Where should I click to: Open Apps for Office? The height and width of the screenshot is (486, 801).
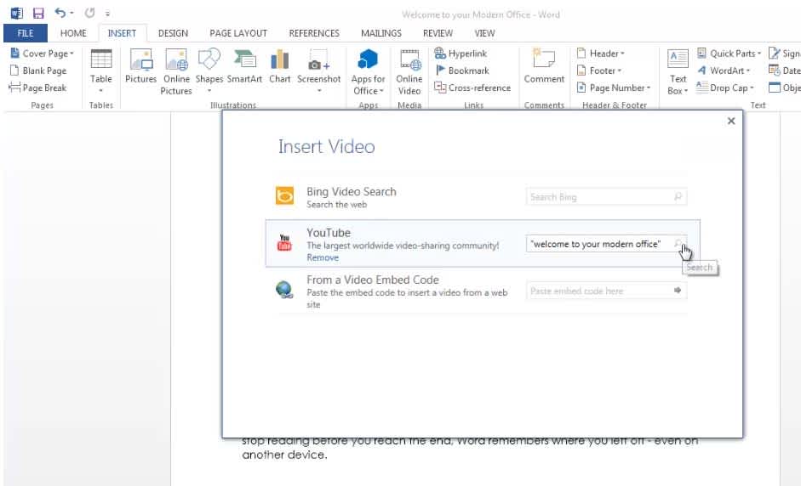click(368, 71)
